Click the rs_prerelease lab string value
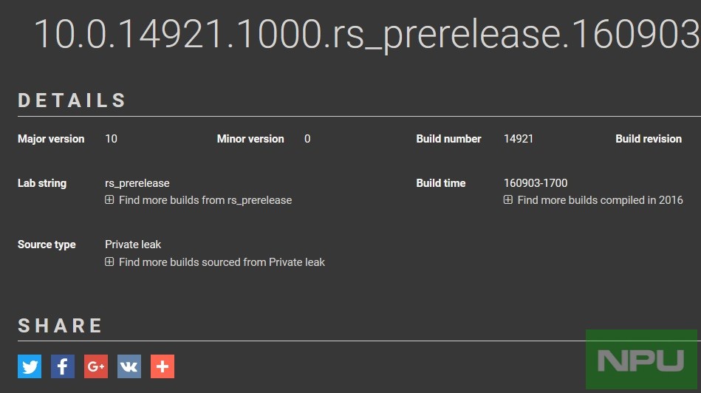The image size is (701, 393). click(137, 183)
